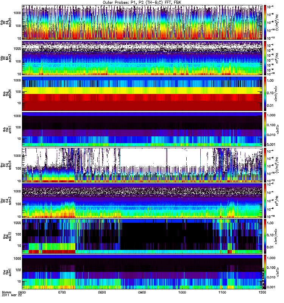The width and height of the screenshot is (284, 303).
Task: Select the 0900 time axis label
Action: click(x=142, y=293)
